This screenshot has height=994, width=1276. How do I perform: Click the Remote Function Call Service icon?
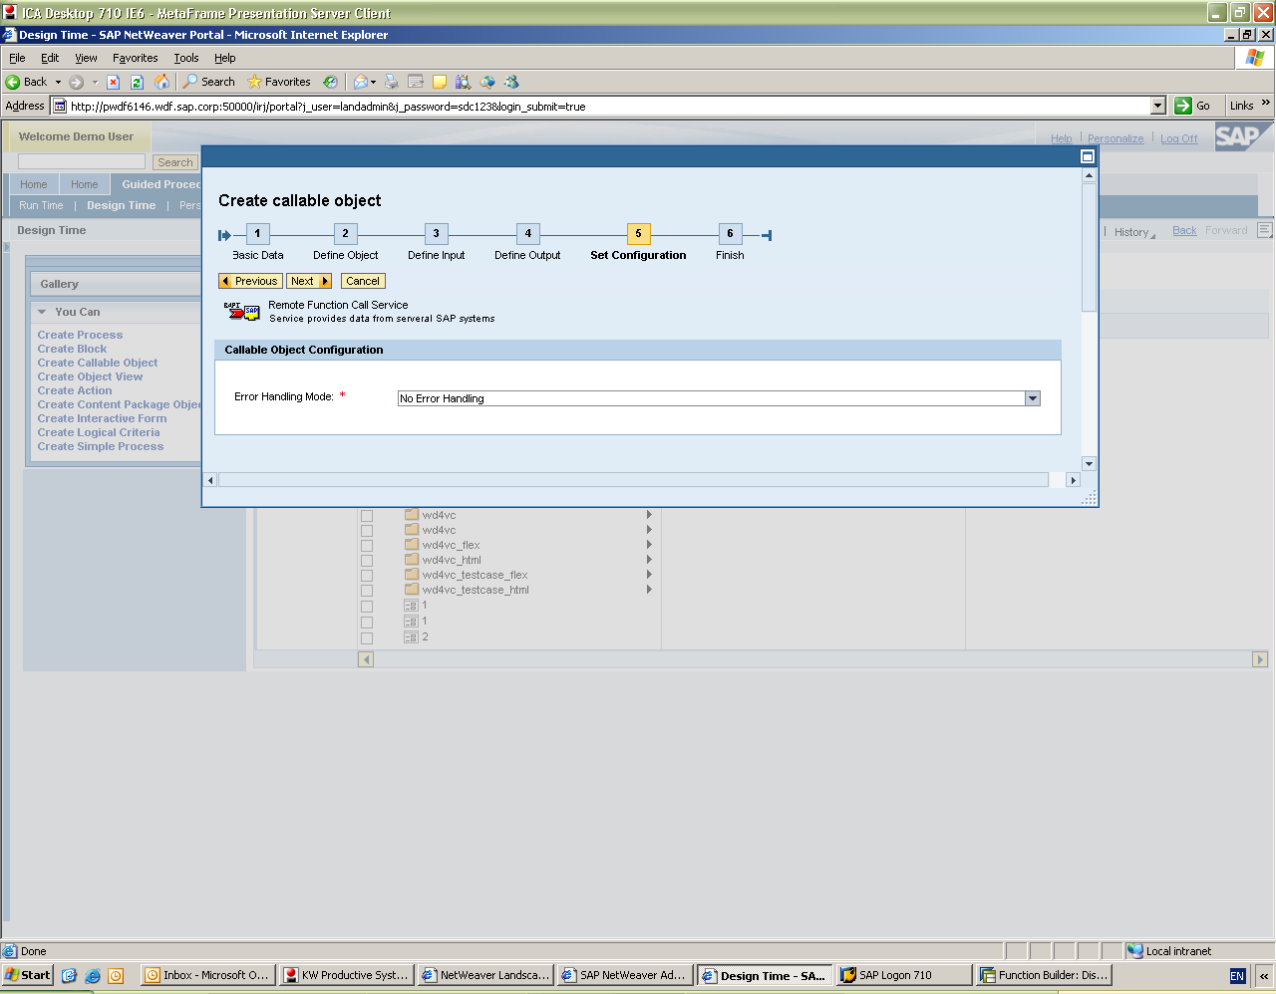(x=241, y=312)
